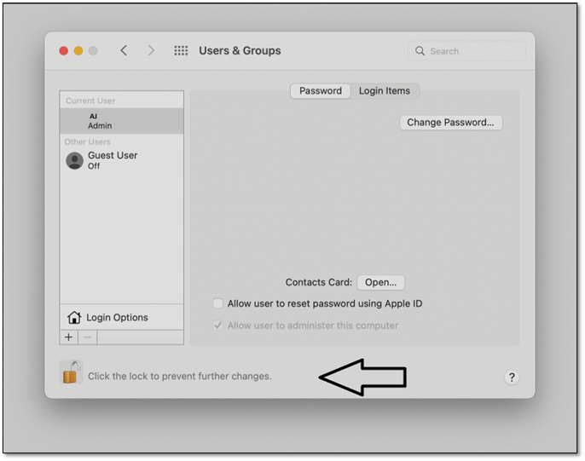This screenshot has width=585, height=461.
Task: Go forward with the right chevron
Action: pos(151,51)
